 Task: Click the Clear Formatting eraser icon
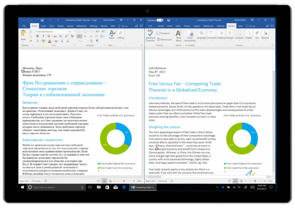click(72, 36)
